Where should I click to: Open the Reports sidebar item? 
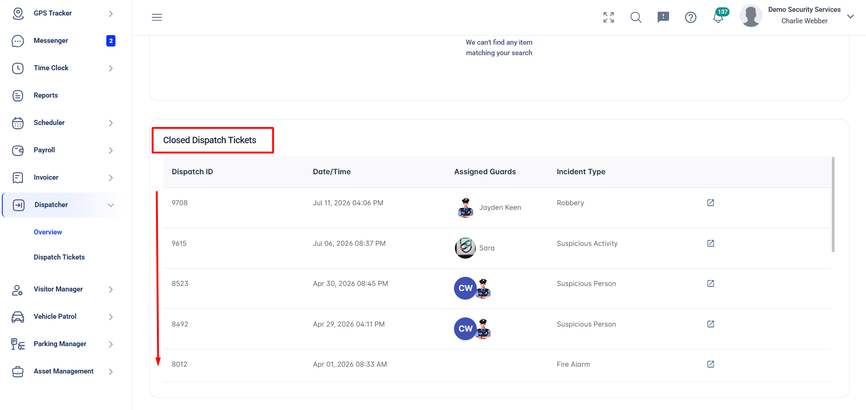click(63, 95)
